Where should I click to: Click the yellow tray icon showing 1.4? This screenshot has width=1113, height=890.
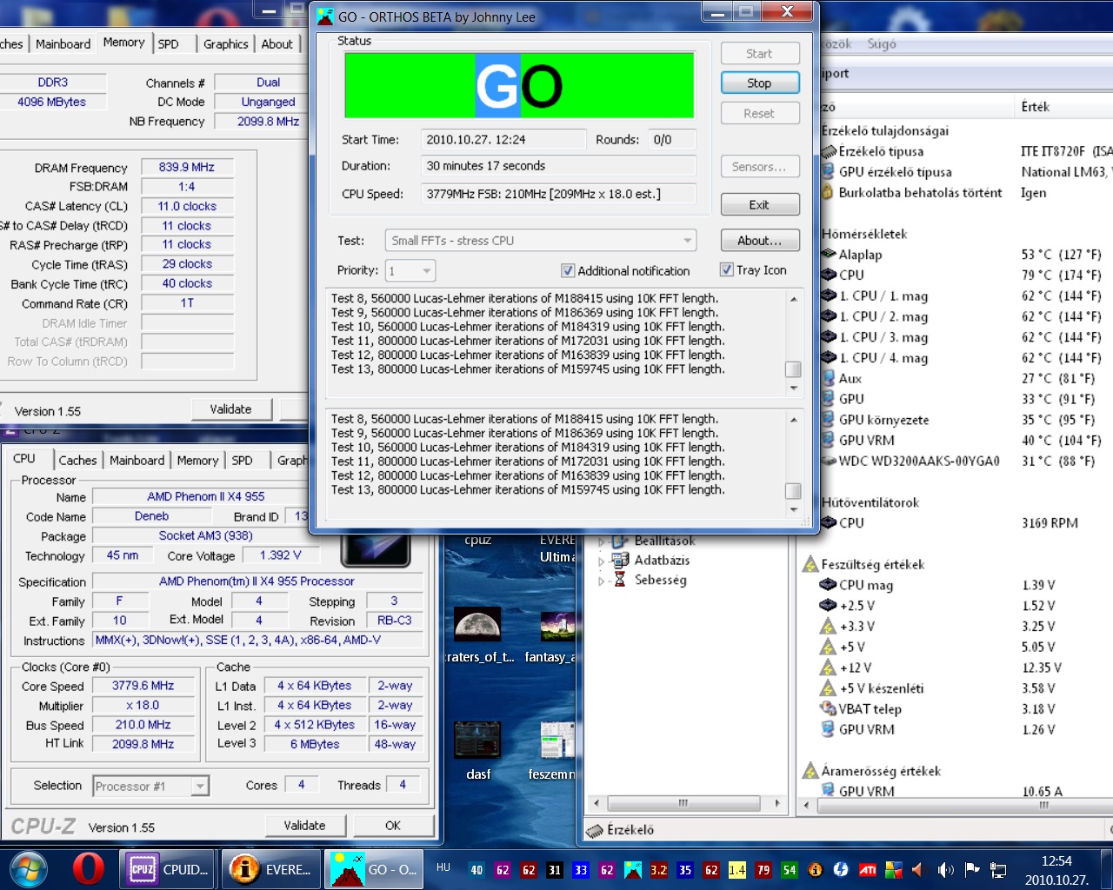tap(737, 869)
